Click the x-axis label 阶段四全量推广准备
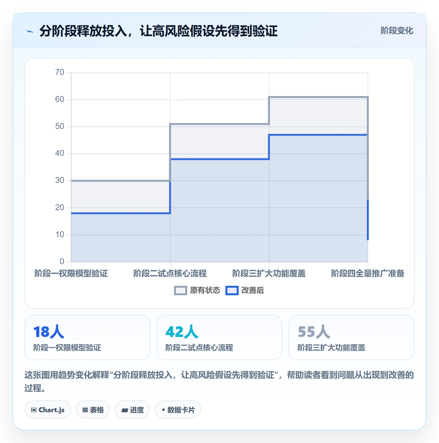This screenshot has width=439, height=443. coord(368,274)
